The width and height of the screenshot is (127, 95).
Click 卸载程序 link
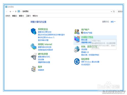[41, 70]
